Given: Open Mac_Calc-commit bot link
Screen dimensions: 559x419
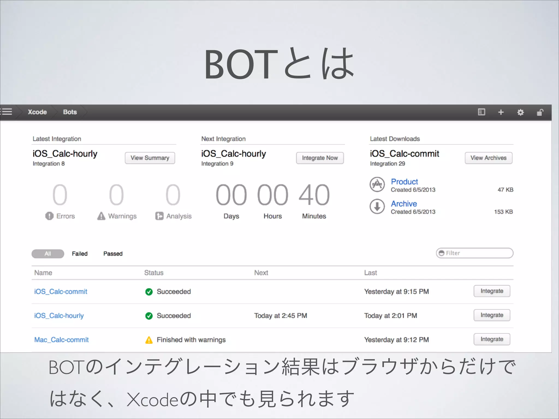Looking at the screenshot, I should [x=61, y=340].
